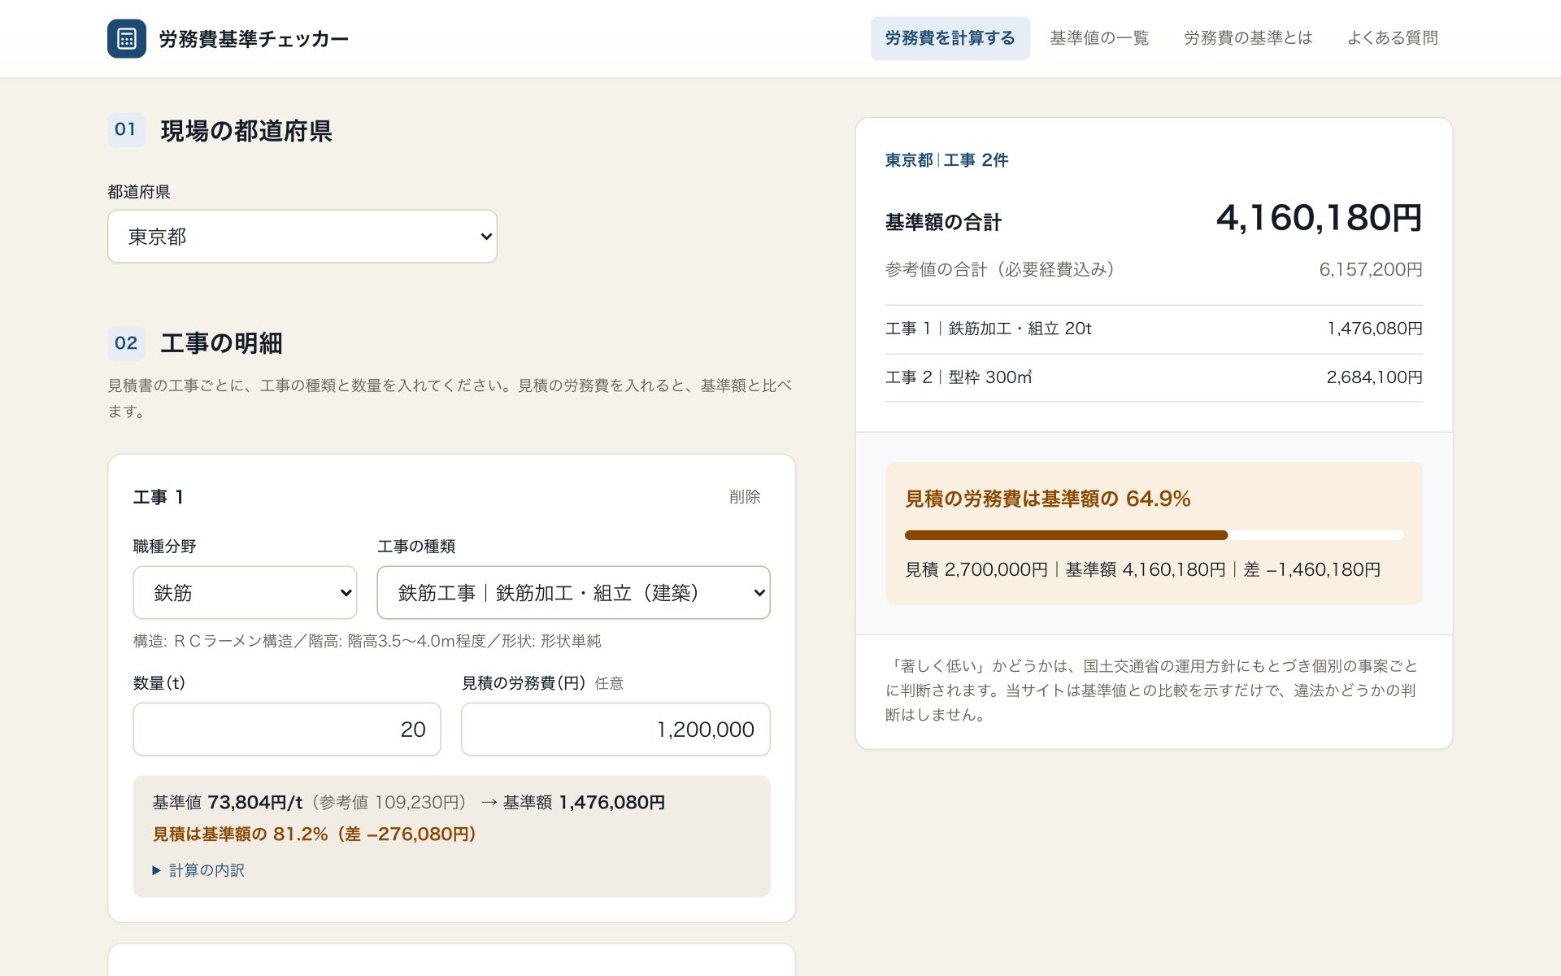1561x976 pixels.
Task: Click the 工事の明細 section heading
Action: coord(221,343)
